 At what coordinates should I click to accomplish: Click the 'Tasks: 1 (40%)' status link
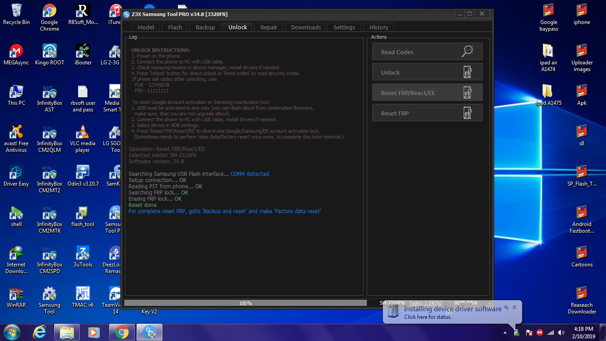[x=426, y=303]
